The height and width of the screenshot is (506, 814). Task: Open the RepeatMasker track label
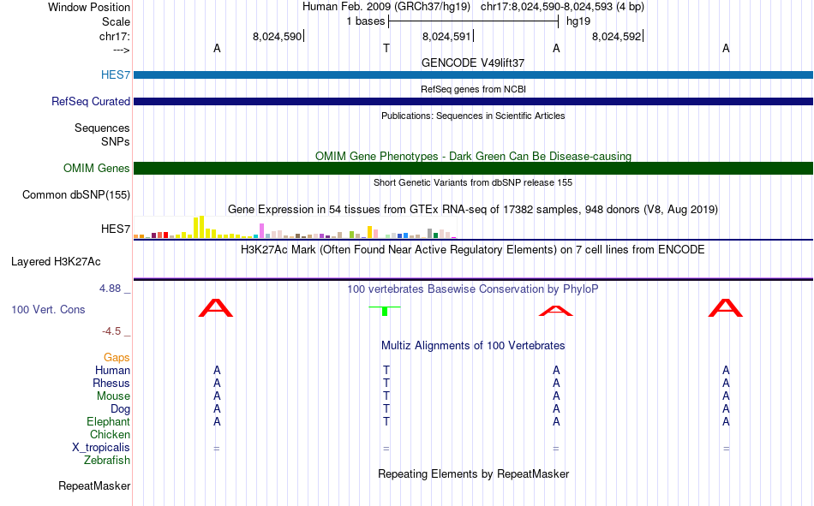pyautogui.click(x=94, y=485)
